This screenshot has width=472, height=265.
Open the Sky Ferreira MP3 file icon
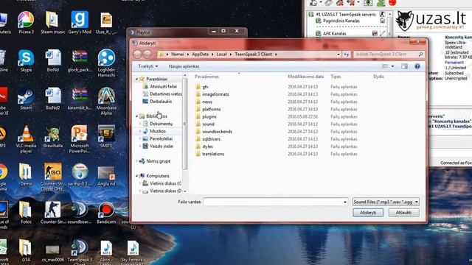[x=133, y=251]
